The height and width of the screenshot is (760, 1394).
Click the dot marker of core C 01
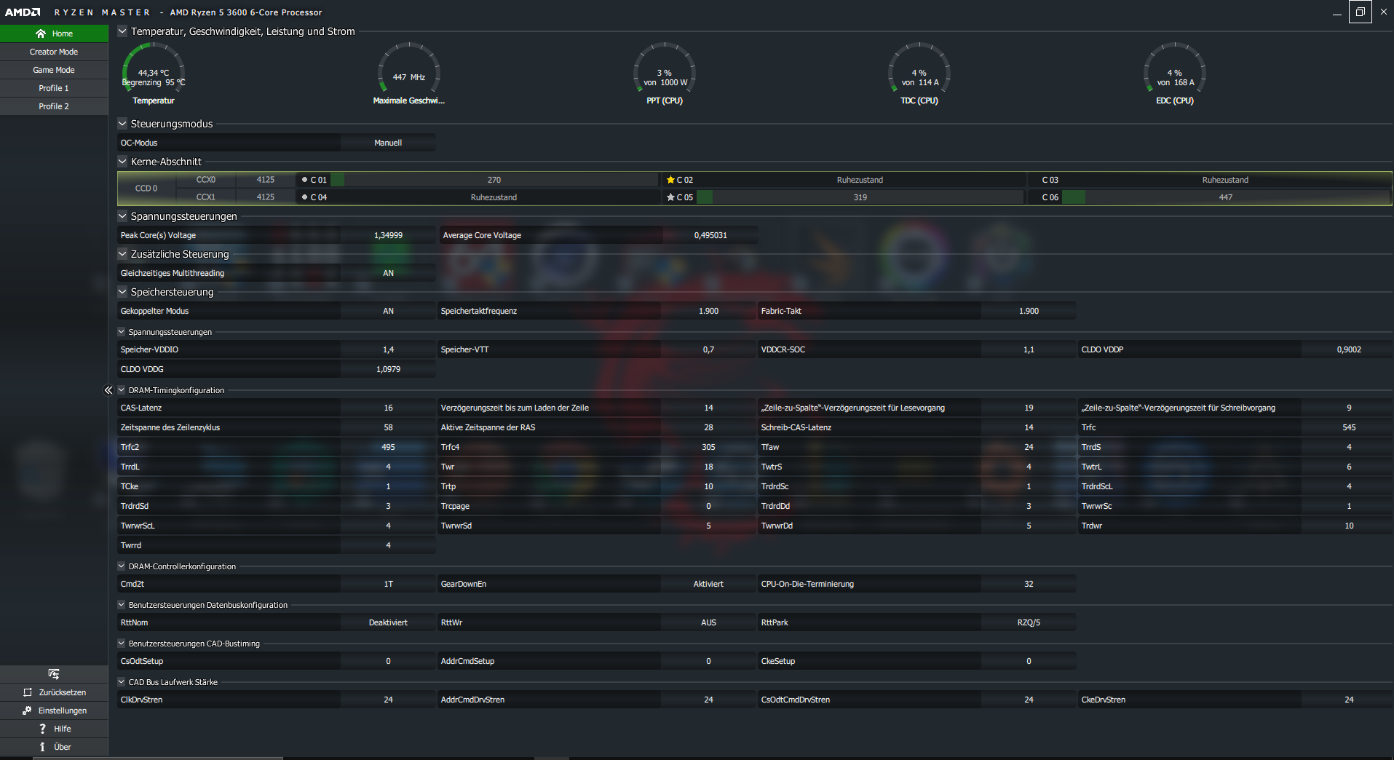[x=304, y=180]
